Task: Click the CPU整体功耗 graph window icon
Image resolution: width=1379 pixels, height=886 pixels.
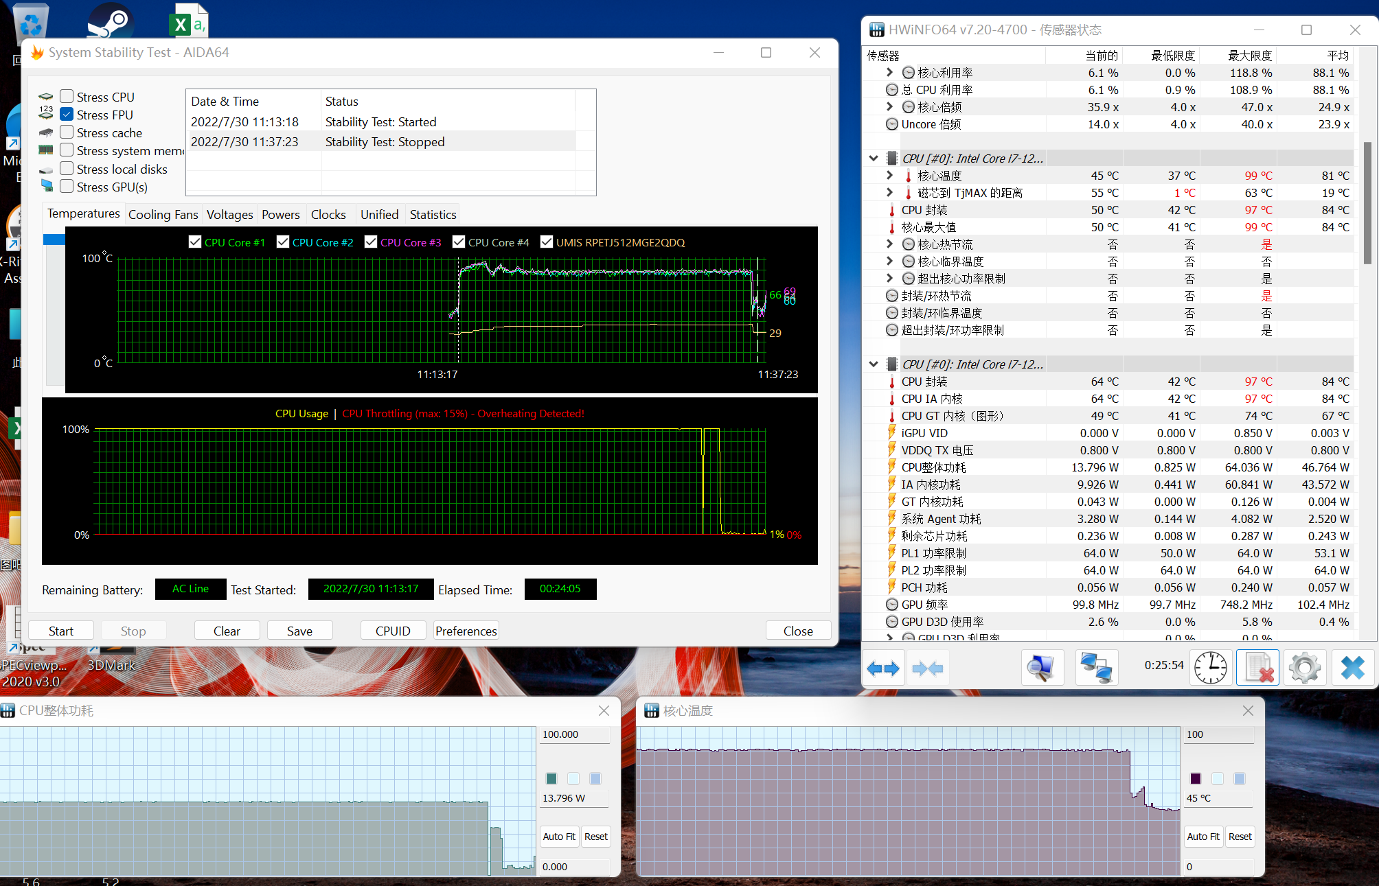Action: point(8,710)
